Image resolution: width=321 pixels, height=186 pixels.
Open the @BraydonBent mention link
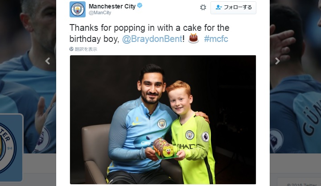tap(152, 39)
